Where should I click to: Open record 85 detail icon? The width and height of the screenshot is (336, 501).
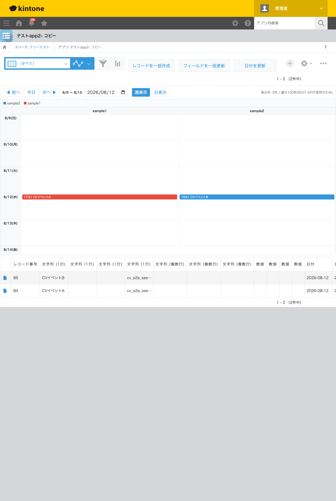coord(5,278)
